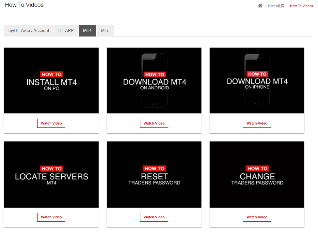Open the Reset Traders Password video thumbnail

[154, 174]
